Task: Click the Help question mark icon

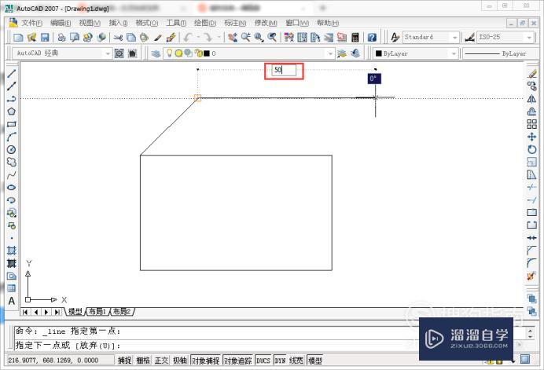Action: (x=372, y=37)
